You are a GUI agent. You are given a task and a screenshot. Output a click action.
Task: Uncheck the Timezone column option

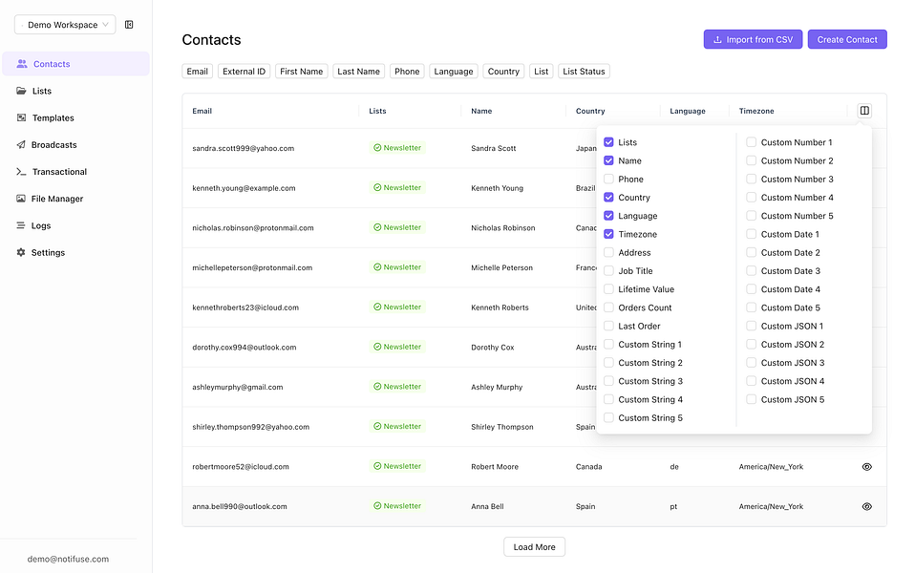click(x=609, y=234)
